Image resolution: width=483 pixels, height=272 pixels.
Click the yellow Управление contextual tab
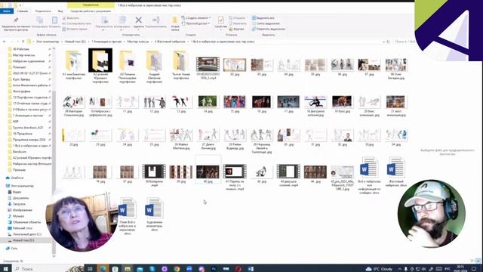click(x=91, y=5)
